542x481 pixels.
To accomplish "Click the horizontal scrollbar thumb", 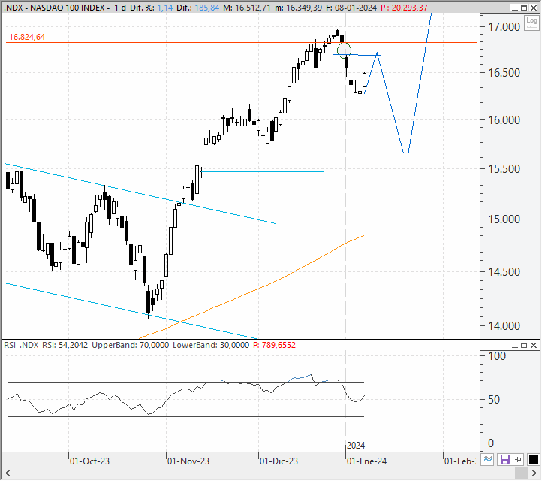I will [x=521, y=473].
